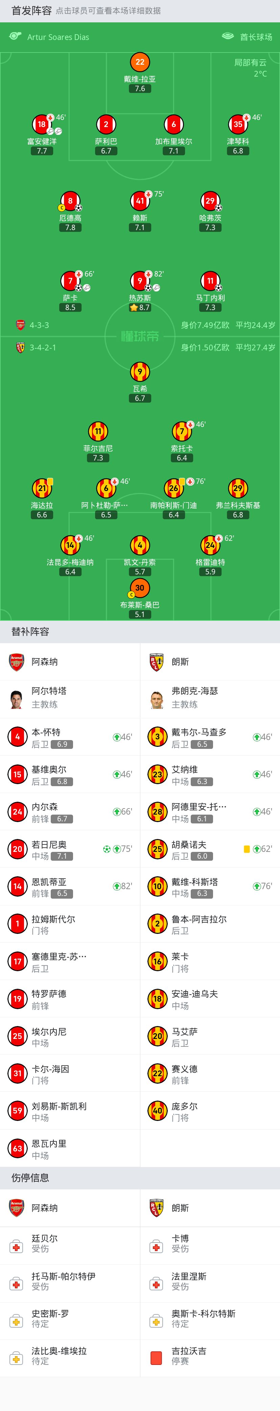
Task: Select substitute 胡桑诺夫 number 25
Action: click(x=210, y=849)
